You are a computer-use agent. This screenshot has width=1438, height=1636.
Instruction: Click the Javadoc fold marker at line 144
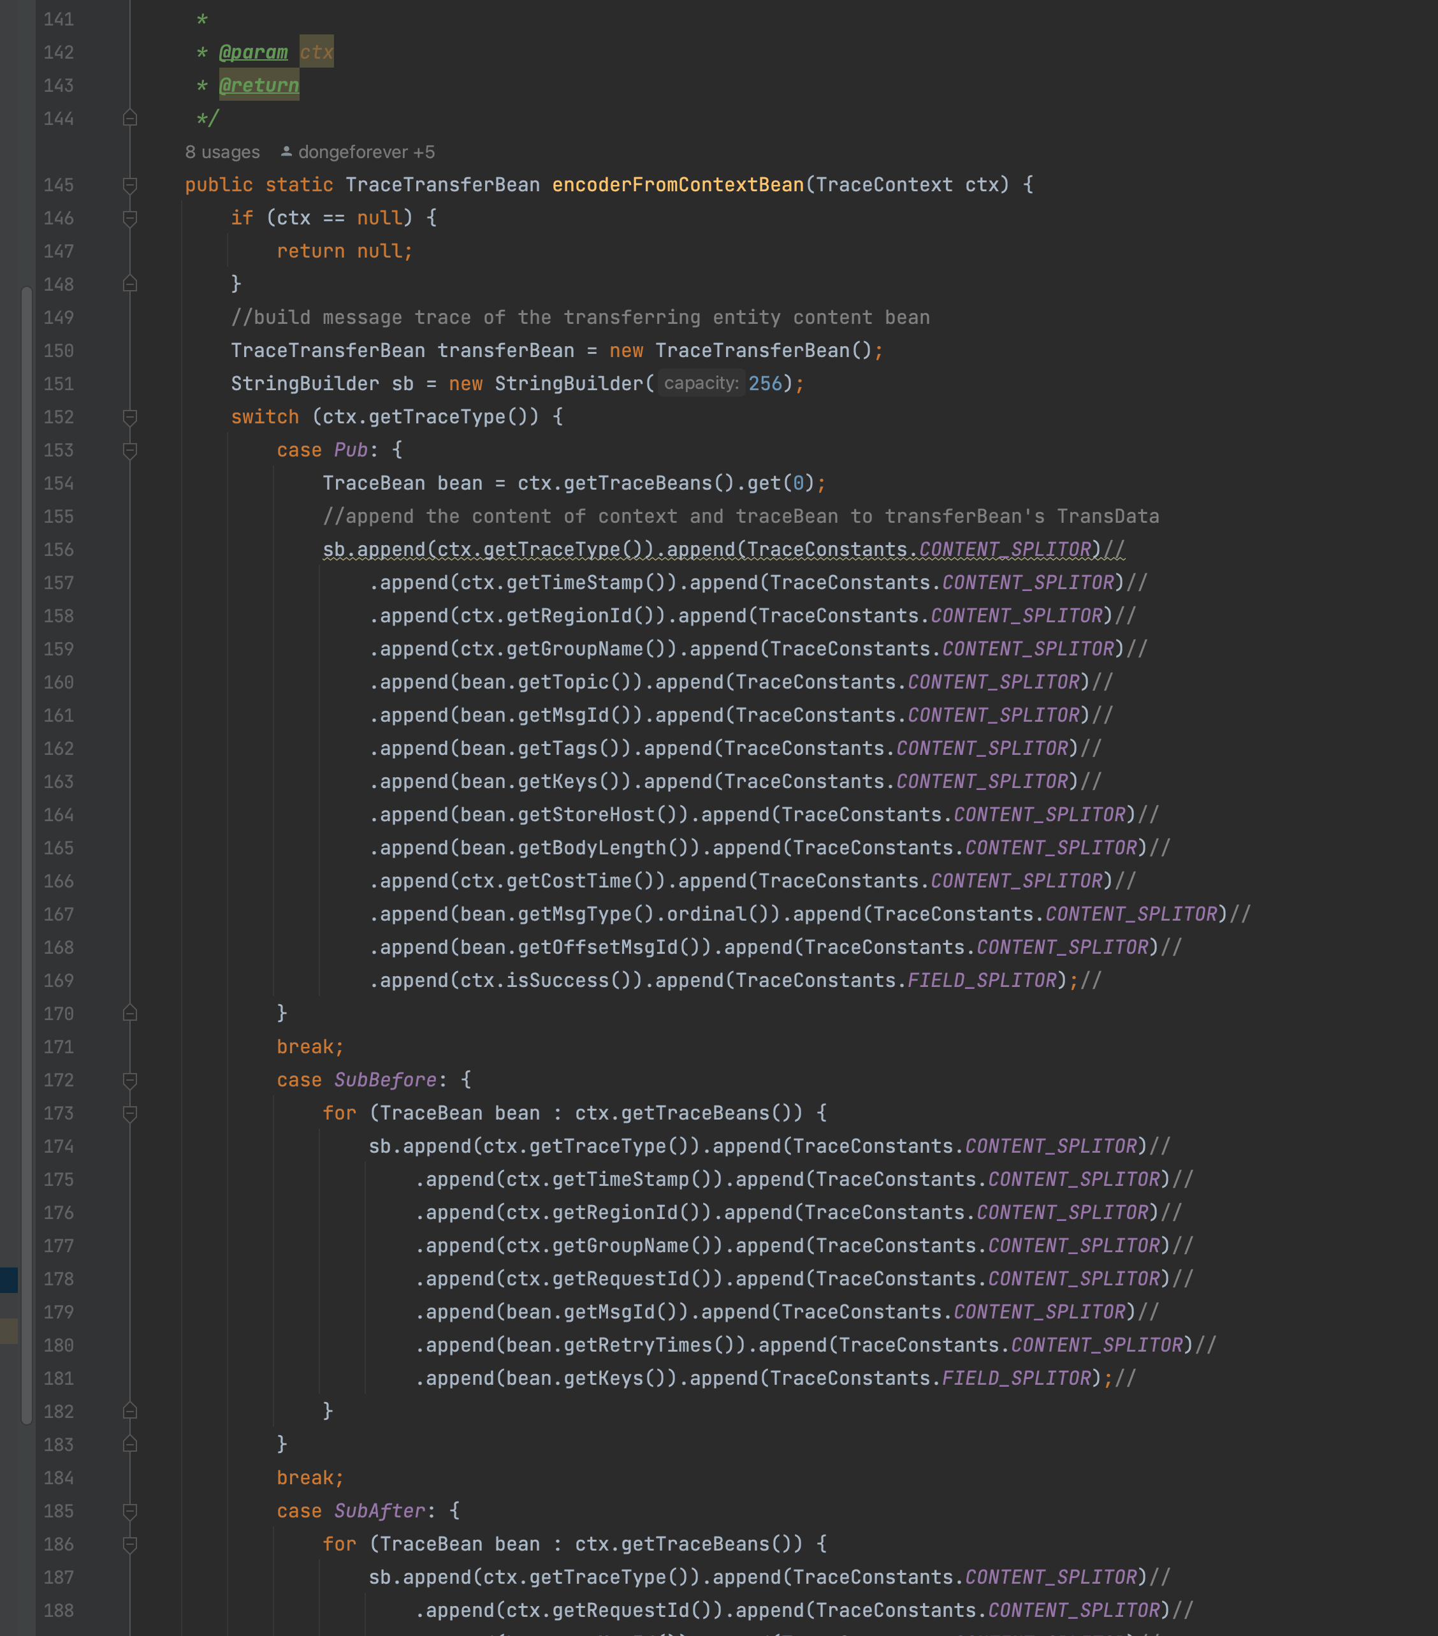[129, 119]
